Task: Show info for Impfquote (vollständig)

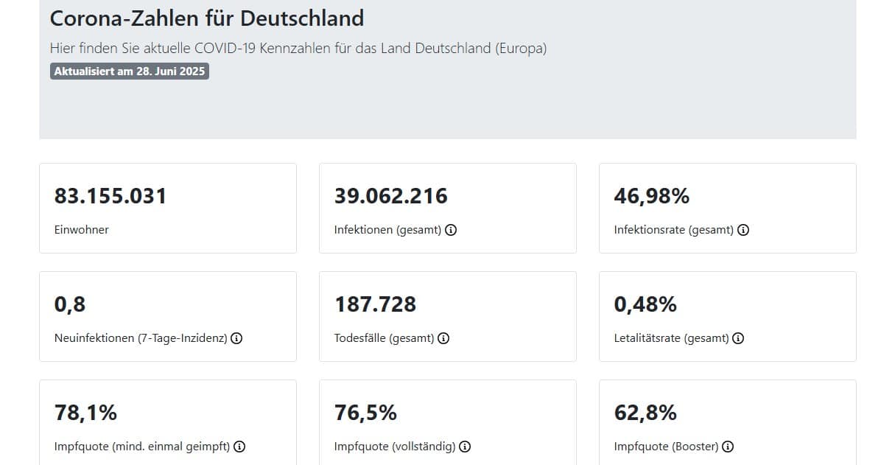Action: [465, 447]
